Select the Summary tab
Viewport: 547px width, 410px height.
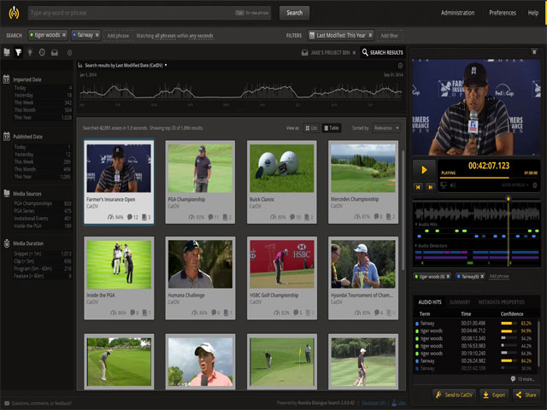(x=460, y=302)
